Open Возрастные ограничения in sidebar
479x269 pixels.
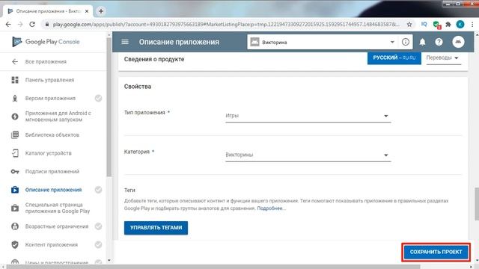click(57, 226)
